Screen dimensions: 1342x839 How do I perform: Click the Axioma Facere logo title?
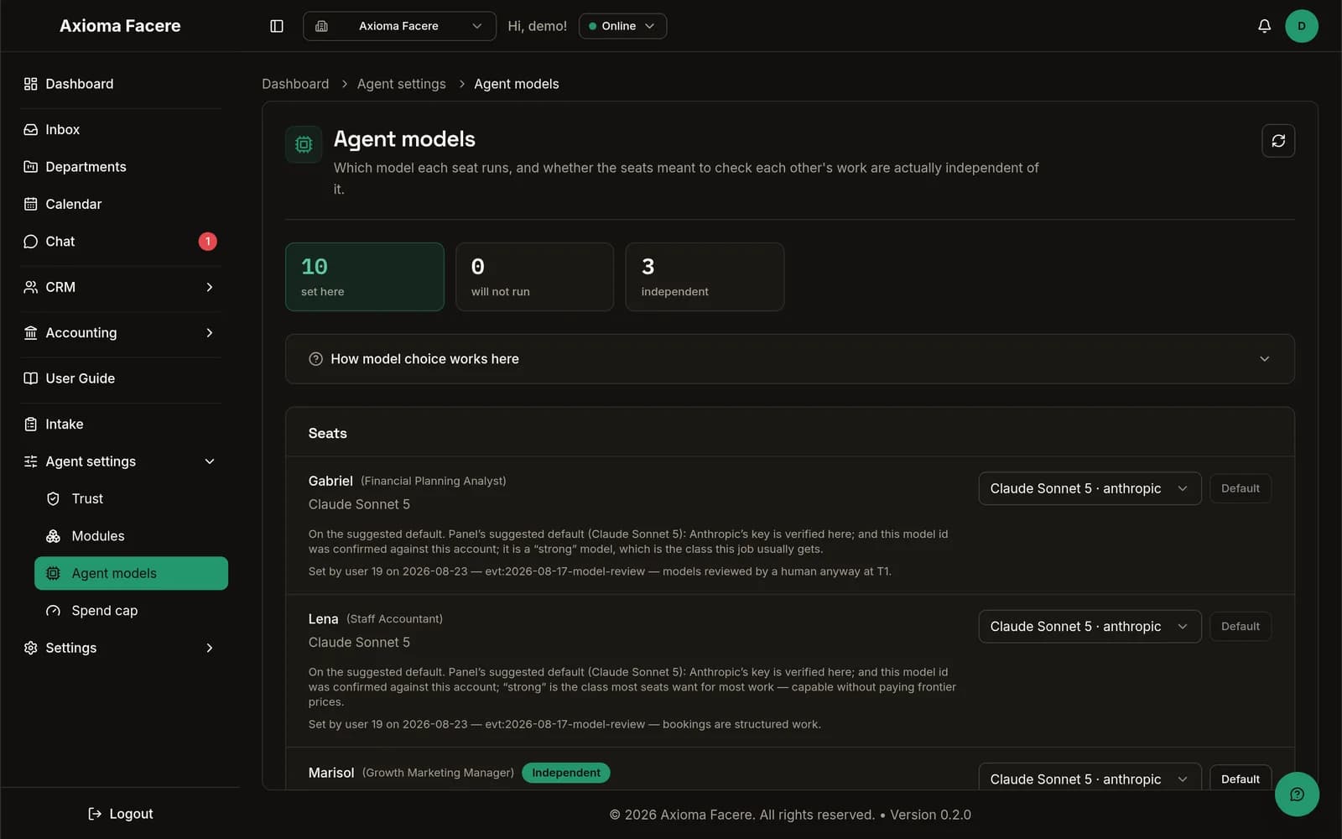tap(120, 26)
